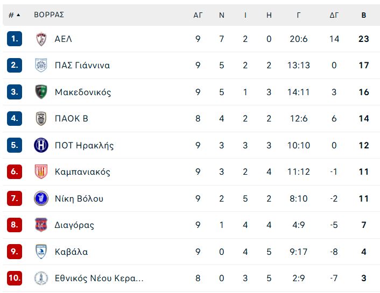The height and width of the screenshot is (293, 380).
Task: Open the Καβάλα team name link
Action: coord(71,252)
